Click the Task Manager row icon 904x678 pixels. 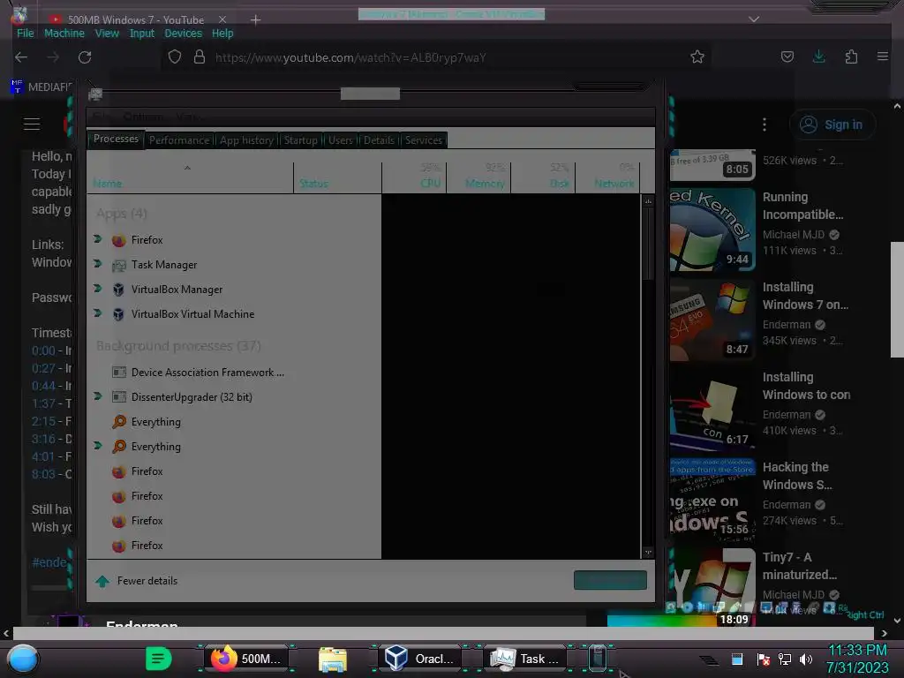coord(119,265)
